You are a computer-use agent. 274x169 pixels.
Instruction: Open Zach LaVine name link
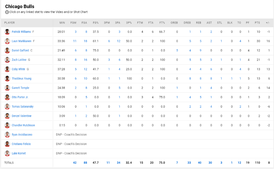(x=19, y=60)
